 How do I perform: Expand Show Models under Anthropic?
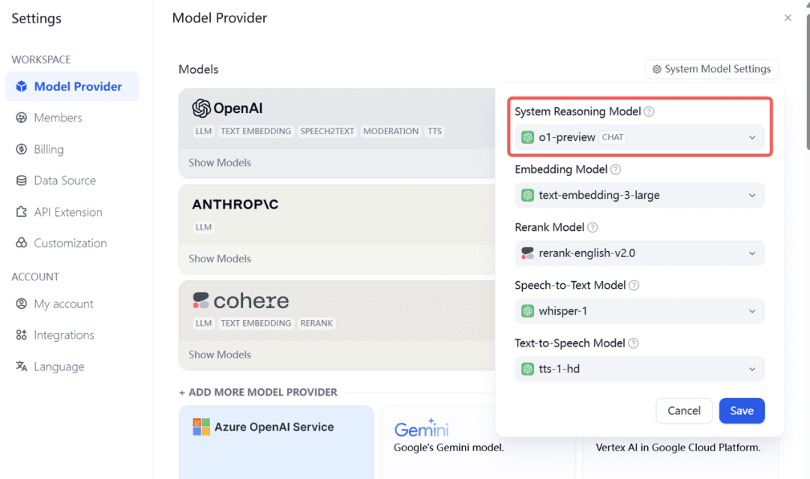220,259
